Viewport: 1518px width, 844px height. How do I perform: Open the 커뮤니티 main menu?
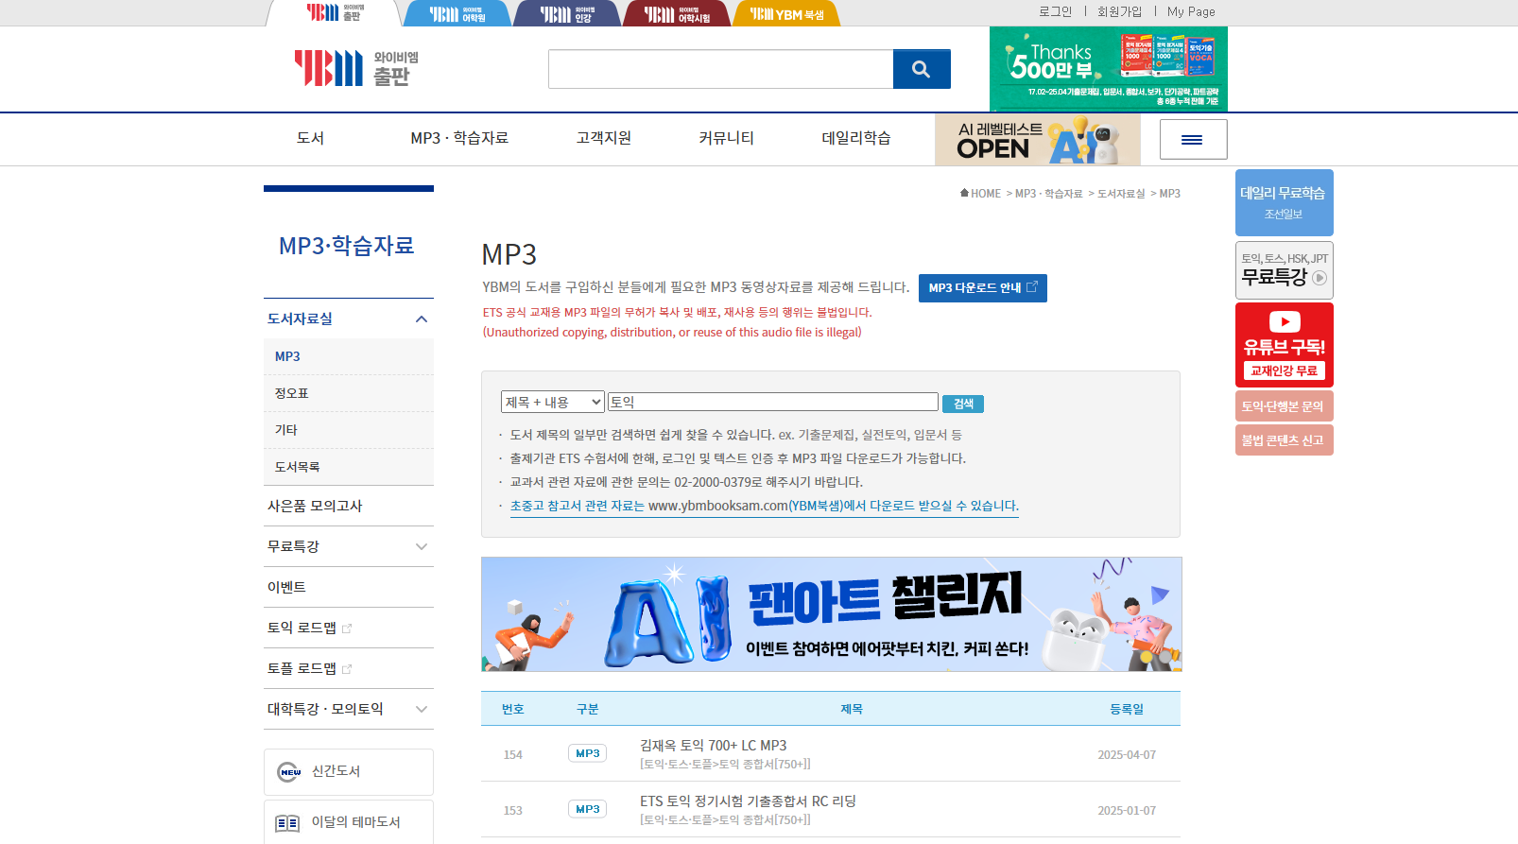pos(726,138)
